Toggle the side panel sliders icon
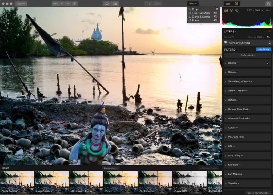273x195 pixels. (x=236, y=3)
